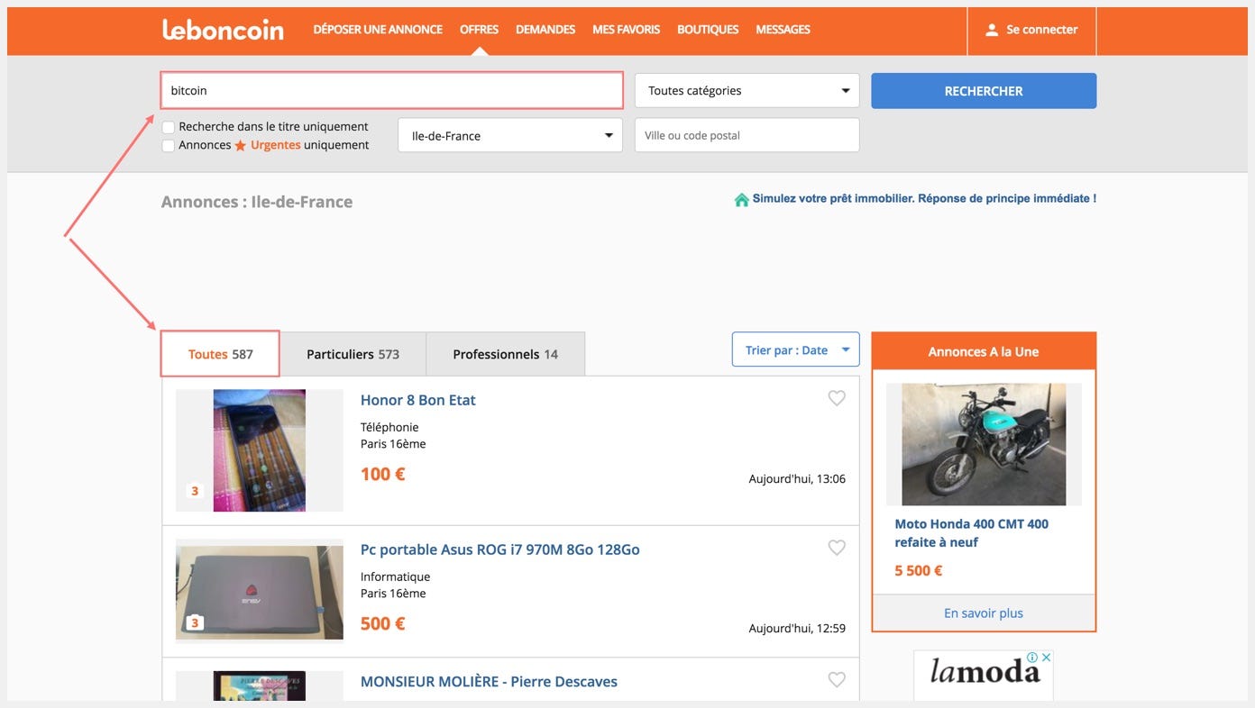Click the person icon next to Se connecter

(x=993, y=29)
